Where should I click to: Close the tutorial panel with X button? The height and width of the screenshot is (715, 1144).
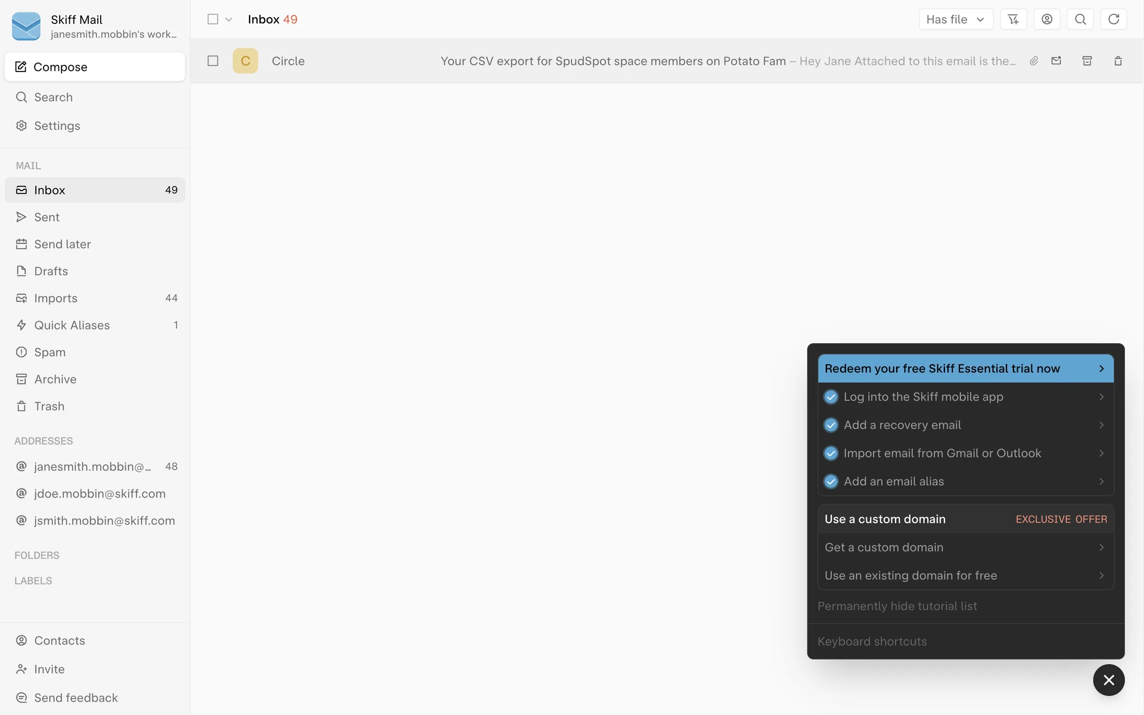pyautogui.click(x=1108, y=680)
